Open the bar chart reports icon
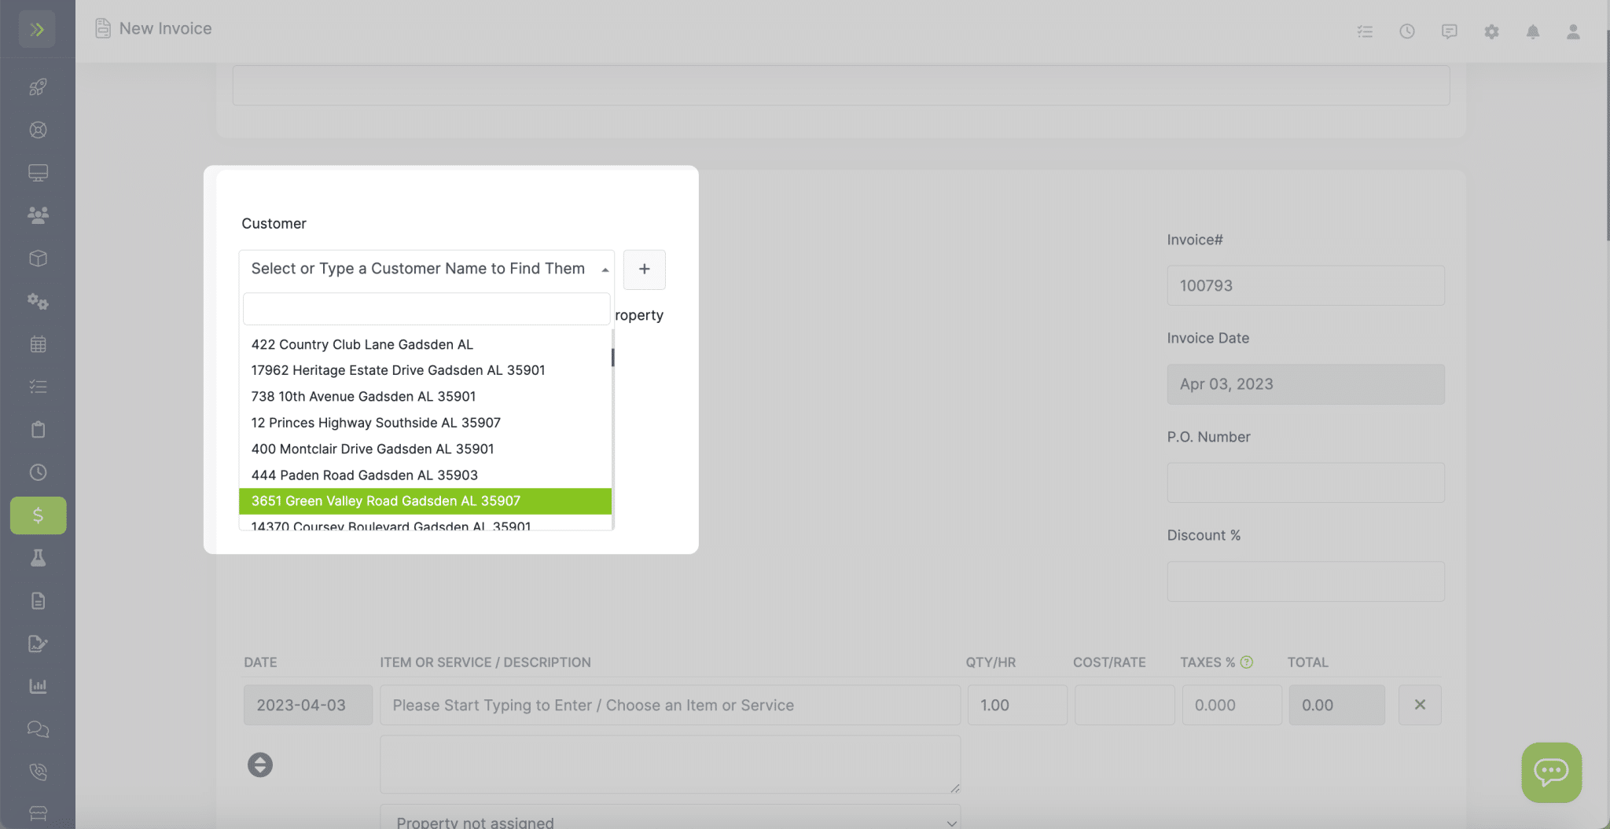 pyautogui.click(x=37, y=686)
